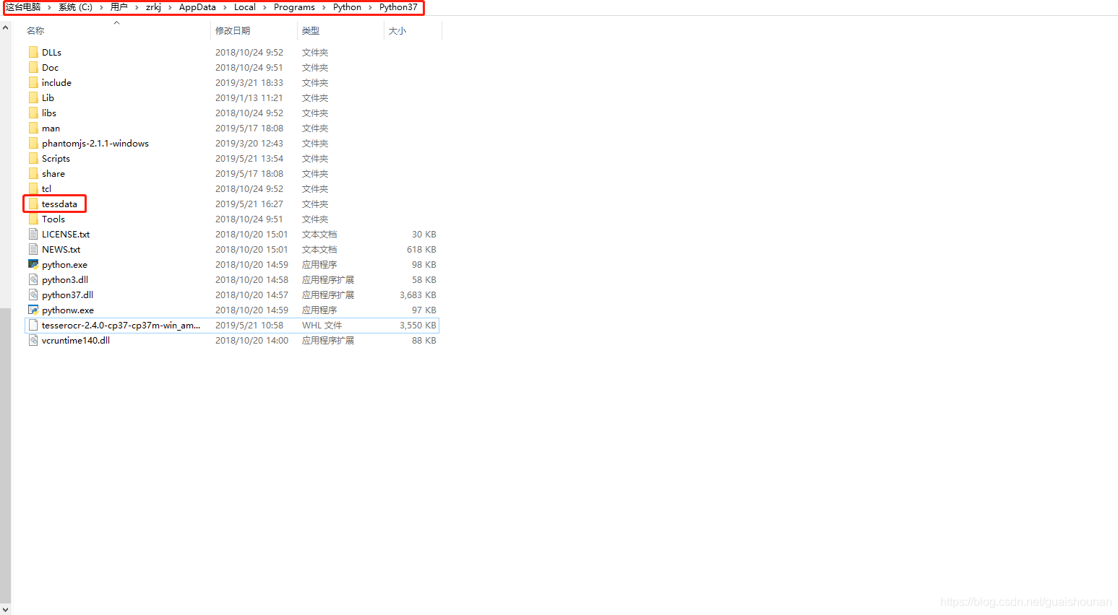
Task: Click the 3,683 KB size cell
Action: point(418,295)
